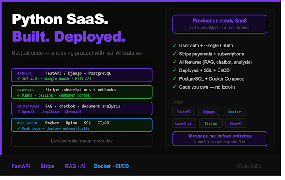Click the footer 'RAG · AI' label
The width and height of the screenshot is (285, 180).
pos(75,166)
